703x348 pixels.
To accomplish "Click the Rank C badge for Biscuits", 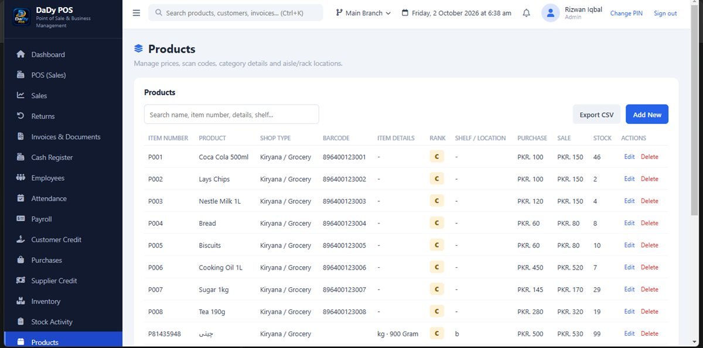I will [436, 245].
